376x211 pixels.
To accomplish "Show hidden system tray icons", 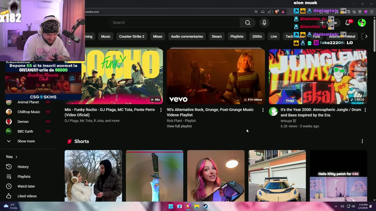I will point(336,206).
